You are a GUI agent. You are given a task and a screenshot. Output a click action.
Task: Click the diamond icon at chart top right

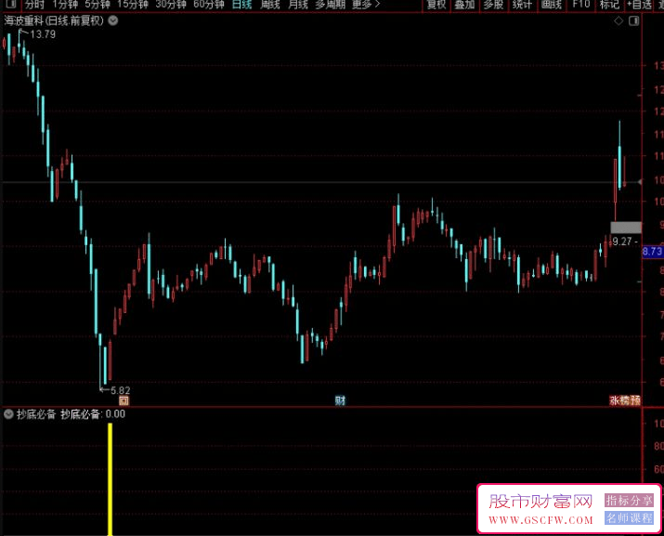pyautogui.click(x=618, y=20)
